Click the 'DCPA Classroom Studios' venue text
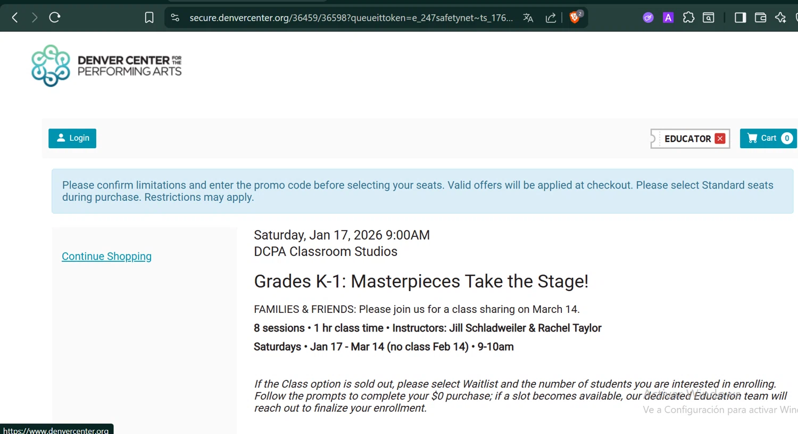 click(x=326, y=251)
